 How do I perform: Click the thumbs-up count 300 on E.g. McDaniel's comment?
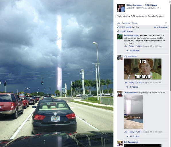[140, 82]
